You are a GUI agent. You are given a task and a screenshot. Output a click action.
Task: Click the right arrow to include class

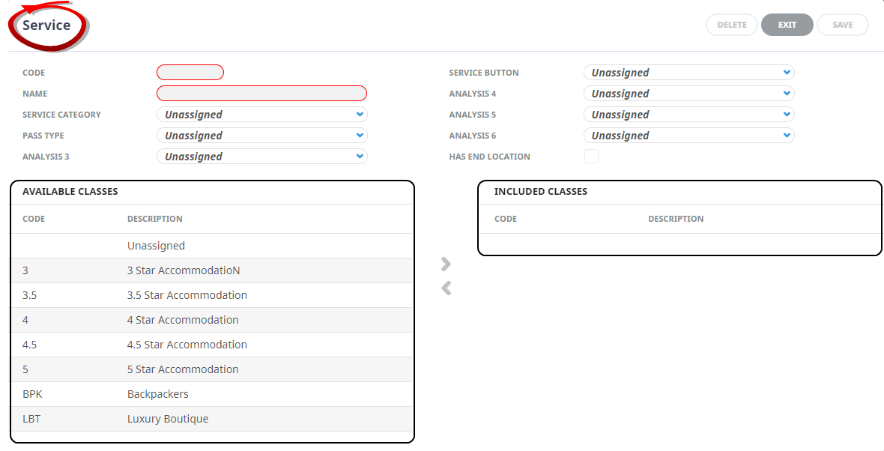click(x=446, y=264)
